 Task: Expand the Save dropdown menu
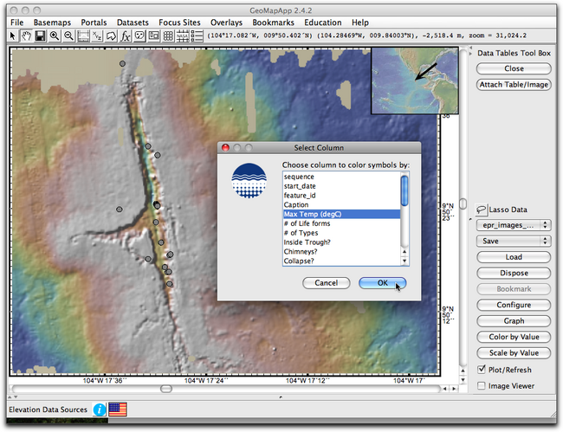(x=514, y=242)
